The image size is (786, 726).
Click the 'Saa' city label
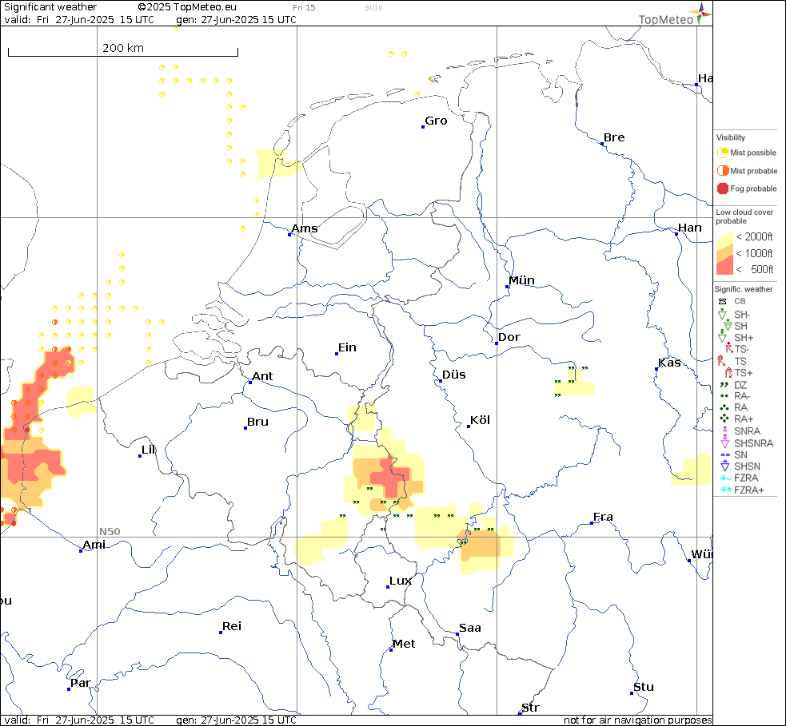(x=469, y=628)
